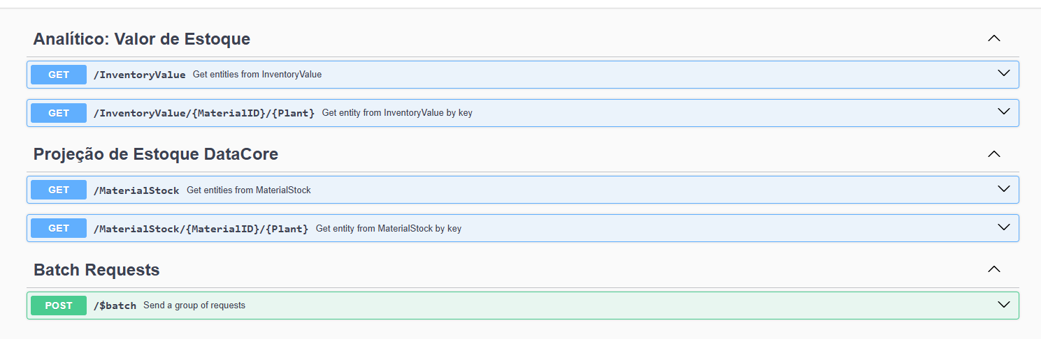The image size is (1041, 339).
Task: Expand arrow on the /$batch row
Action: [1003, 305]
